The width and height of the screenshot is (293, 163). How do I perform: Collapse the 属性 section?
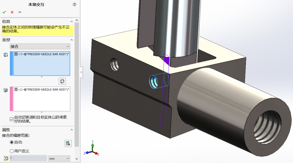72,130
